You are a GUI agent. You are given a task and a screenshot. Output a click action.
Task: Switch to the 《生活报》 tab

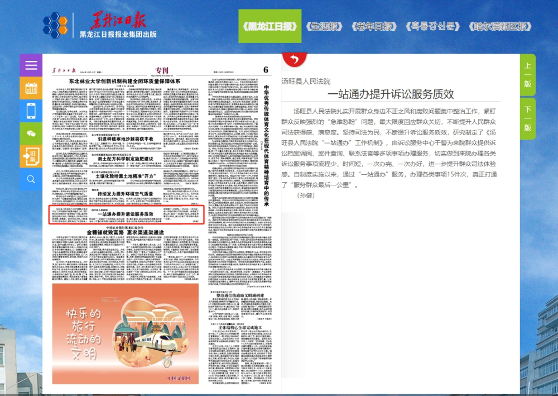point(325,26)
